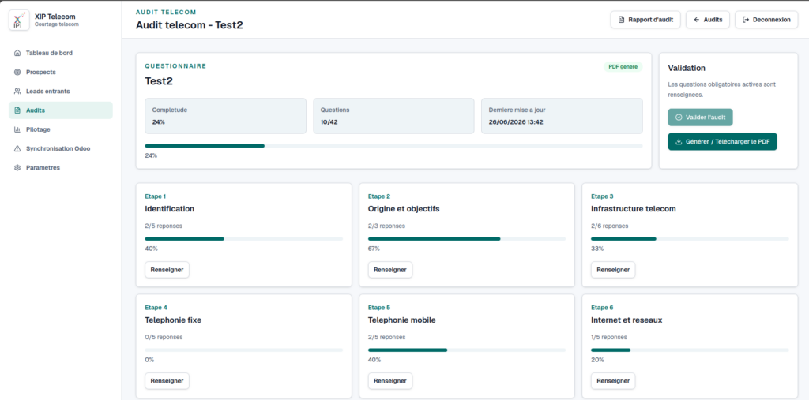Click the XIP Telecom logo
This screenshot has height=400, width=809.
pyautogui.click(x=19, y=20)
